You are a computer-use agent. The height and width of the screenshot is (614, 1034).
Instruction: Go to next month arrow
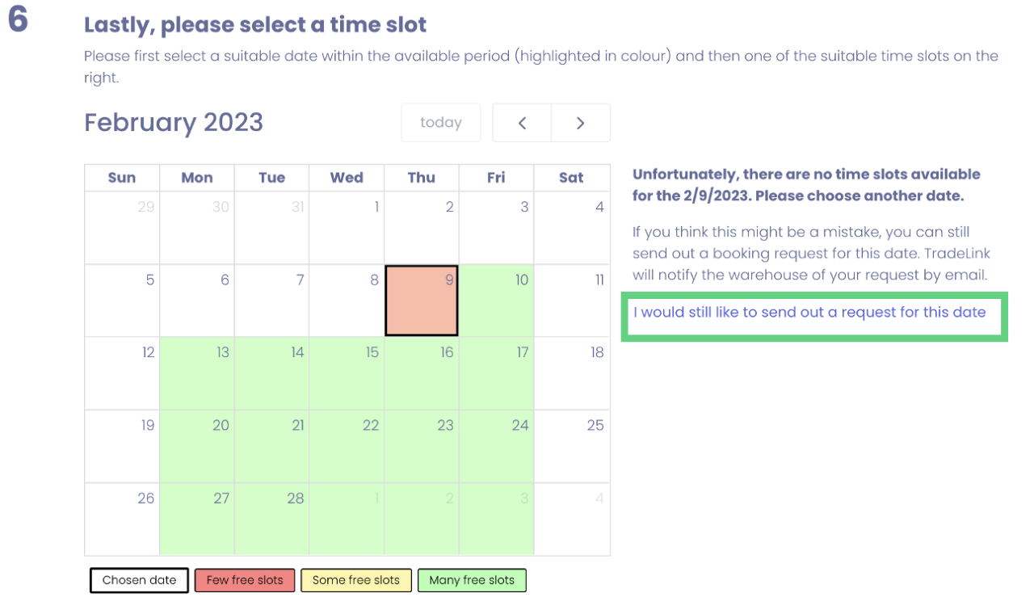click(580, 123)
